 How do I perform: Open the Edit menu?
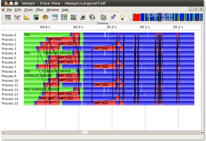pos(18,10)
